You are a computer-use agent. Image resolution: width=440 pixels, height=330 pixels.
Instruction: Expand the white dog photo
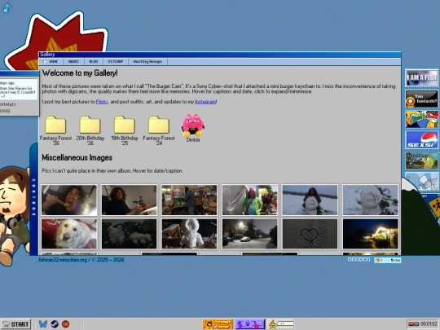tap(69, 234)
